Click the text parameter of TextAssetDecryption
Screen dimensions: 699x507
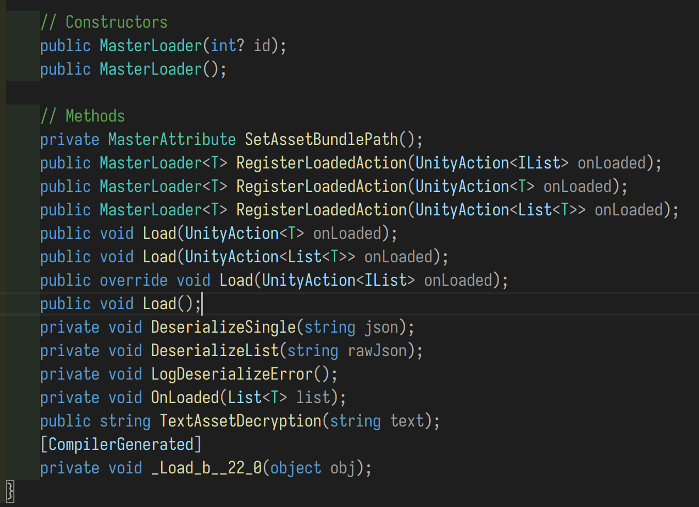coord(407,421)
